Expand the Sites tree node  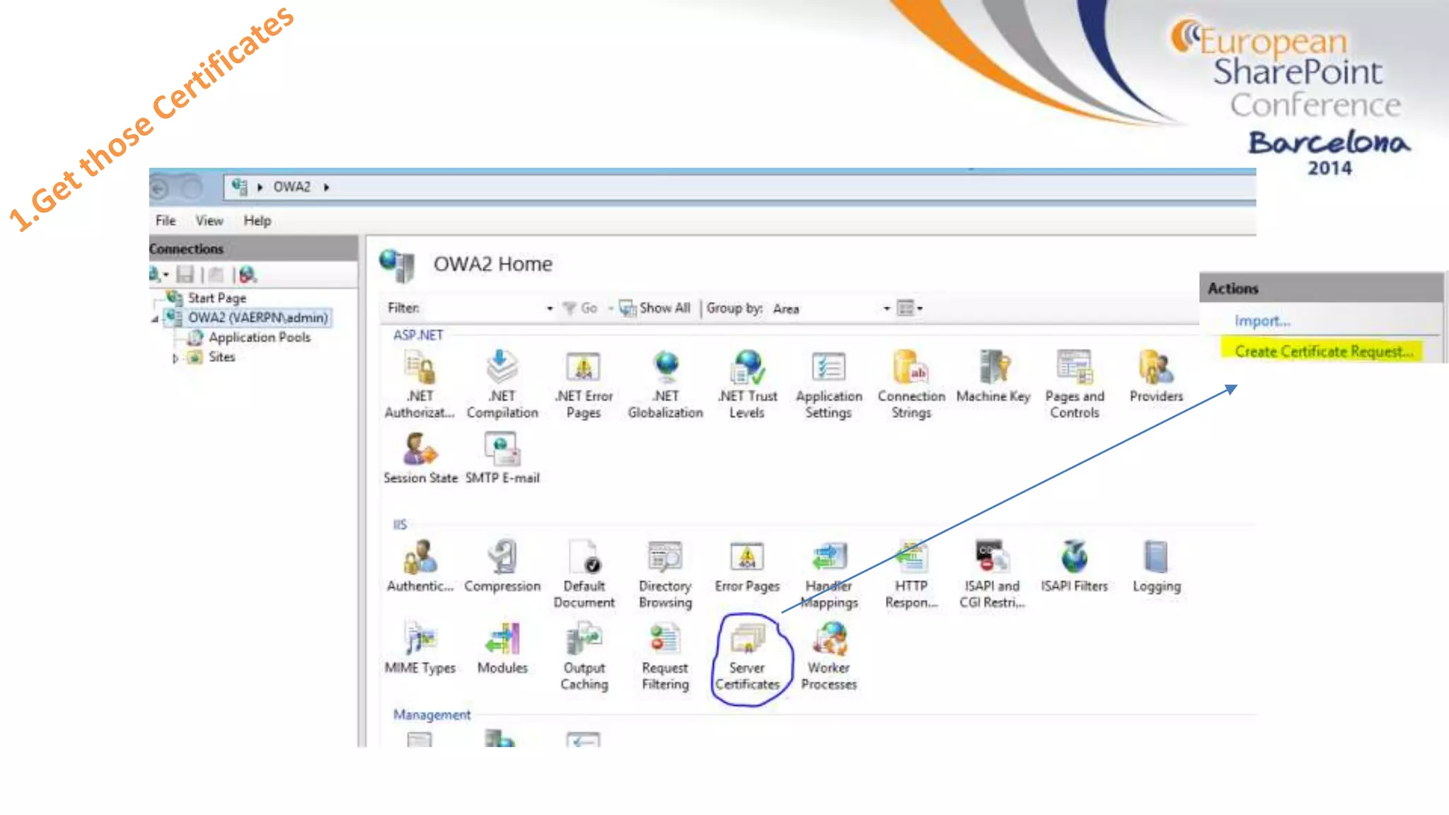[x=175, y=359]
